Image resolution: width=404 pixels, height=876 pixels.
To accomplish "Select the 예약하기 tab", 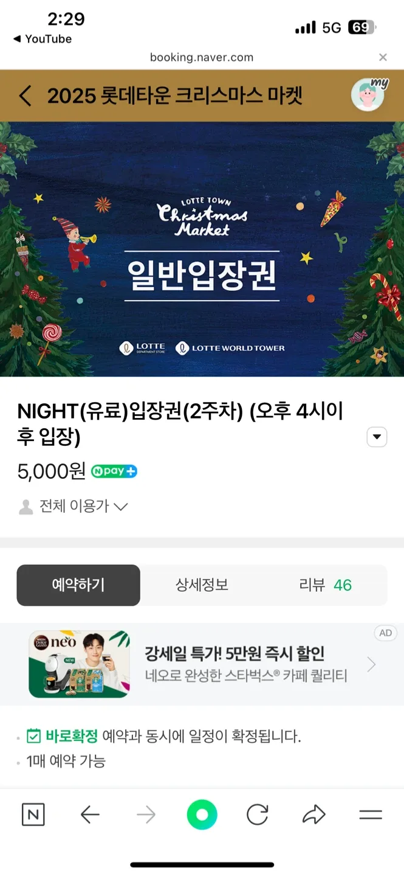I will click(78, 585).
